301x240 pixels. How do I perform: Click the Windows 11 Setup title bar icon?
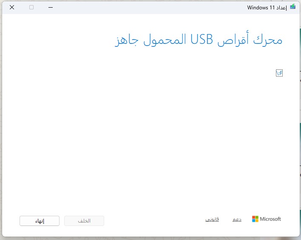[x=292, y=7]
